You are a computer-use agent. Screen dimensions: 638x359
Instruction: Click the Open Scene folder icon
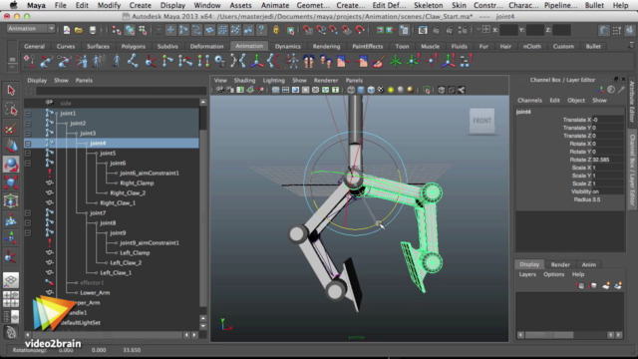pos(79,30)
